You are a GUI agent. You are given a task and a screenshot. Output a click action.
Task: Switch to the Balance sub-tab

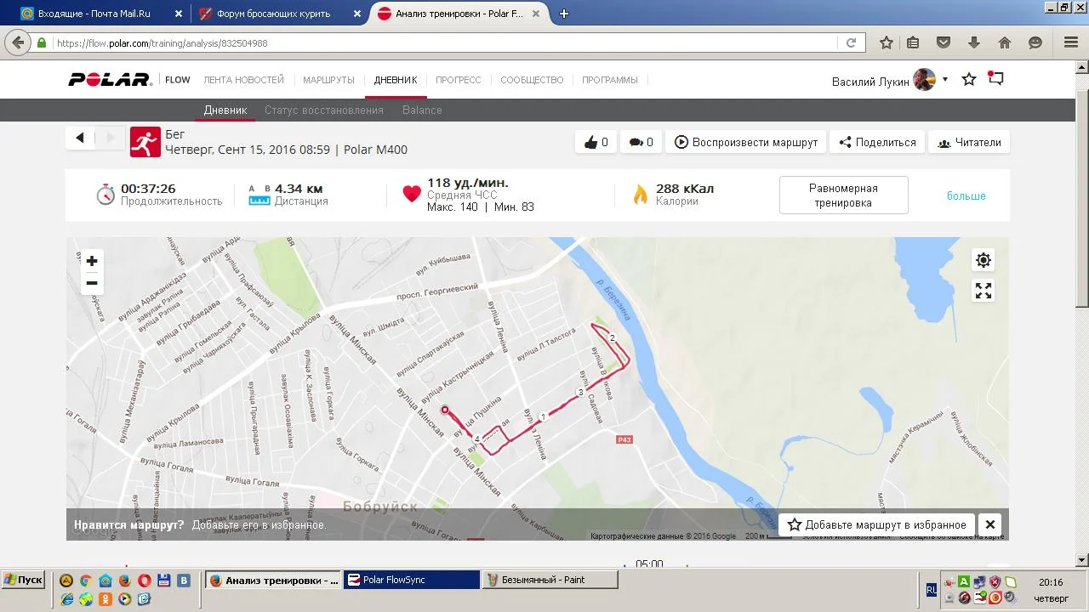[x=422, y=110]
